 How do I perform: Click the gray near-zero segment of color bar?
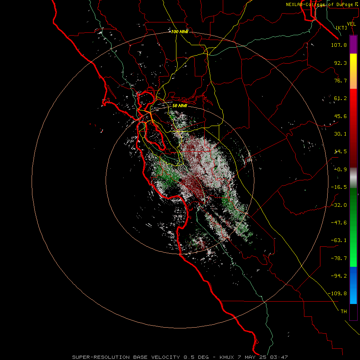click(353, 178)
